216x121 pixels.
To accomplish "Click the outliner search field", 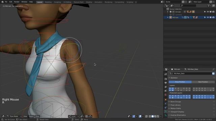I will [x=188, y=6].
